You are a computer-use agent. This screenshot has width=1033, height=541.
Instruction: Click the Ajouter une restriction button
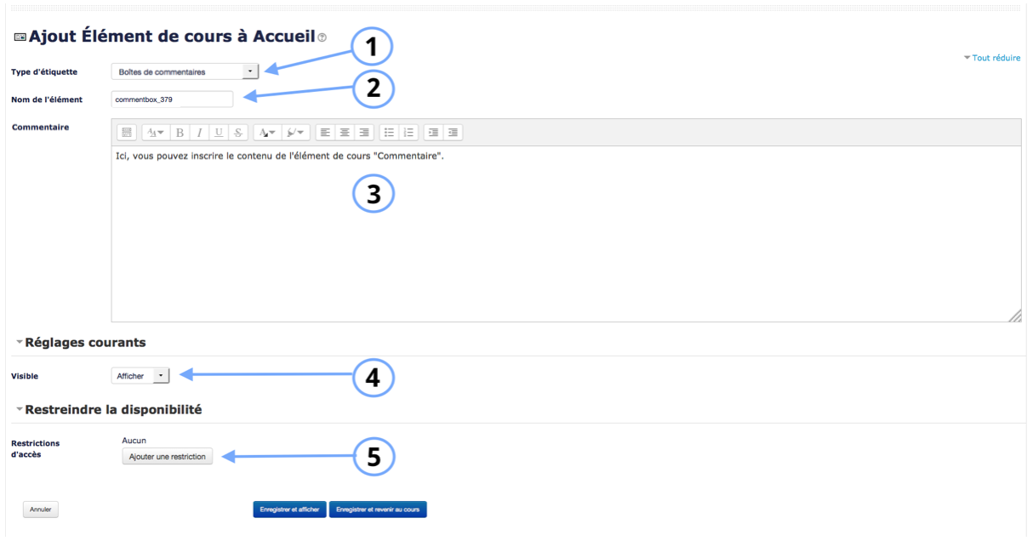(167, 457)
